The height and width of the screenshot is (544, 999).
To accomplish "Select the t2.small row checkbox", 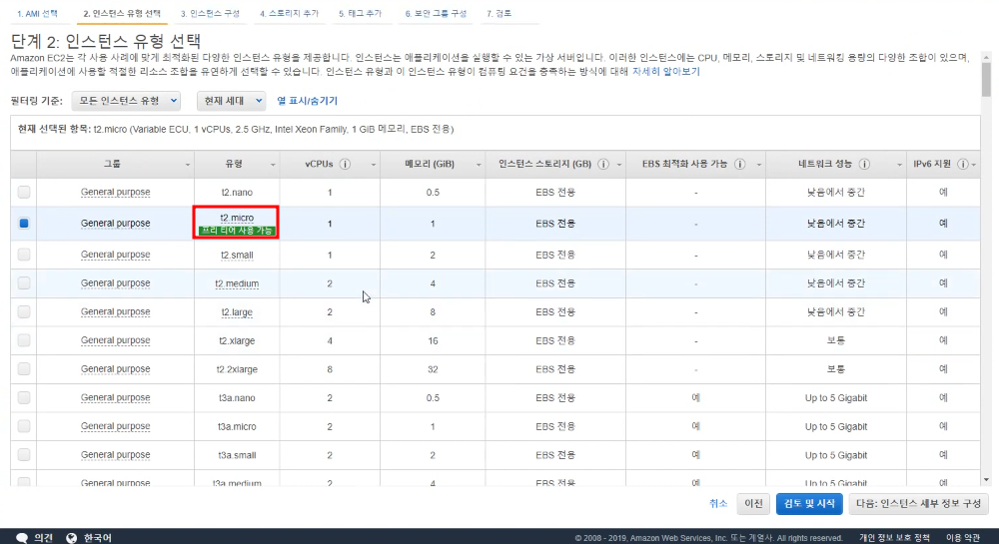I will [24, 254].
